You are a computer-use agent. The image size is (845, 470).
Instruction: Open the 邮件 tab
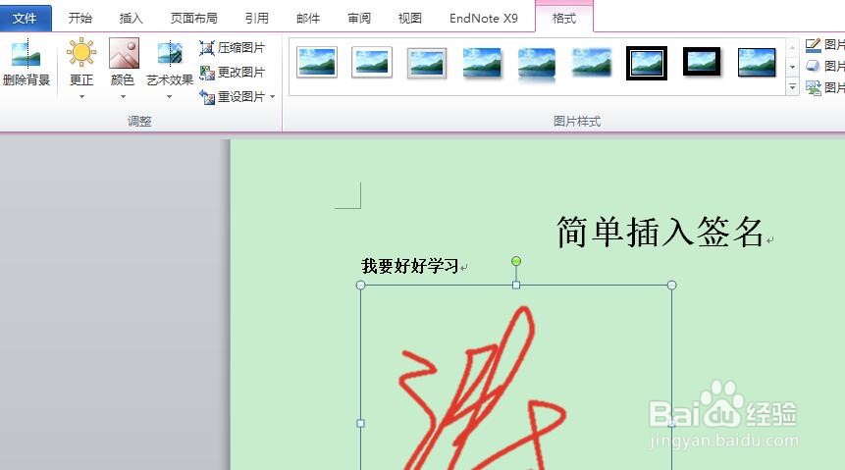pyautogui.click(x=308, y=19)
